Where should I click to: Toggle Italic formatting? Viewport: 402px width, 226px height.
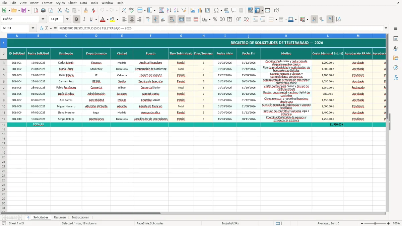coord(84,19)
